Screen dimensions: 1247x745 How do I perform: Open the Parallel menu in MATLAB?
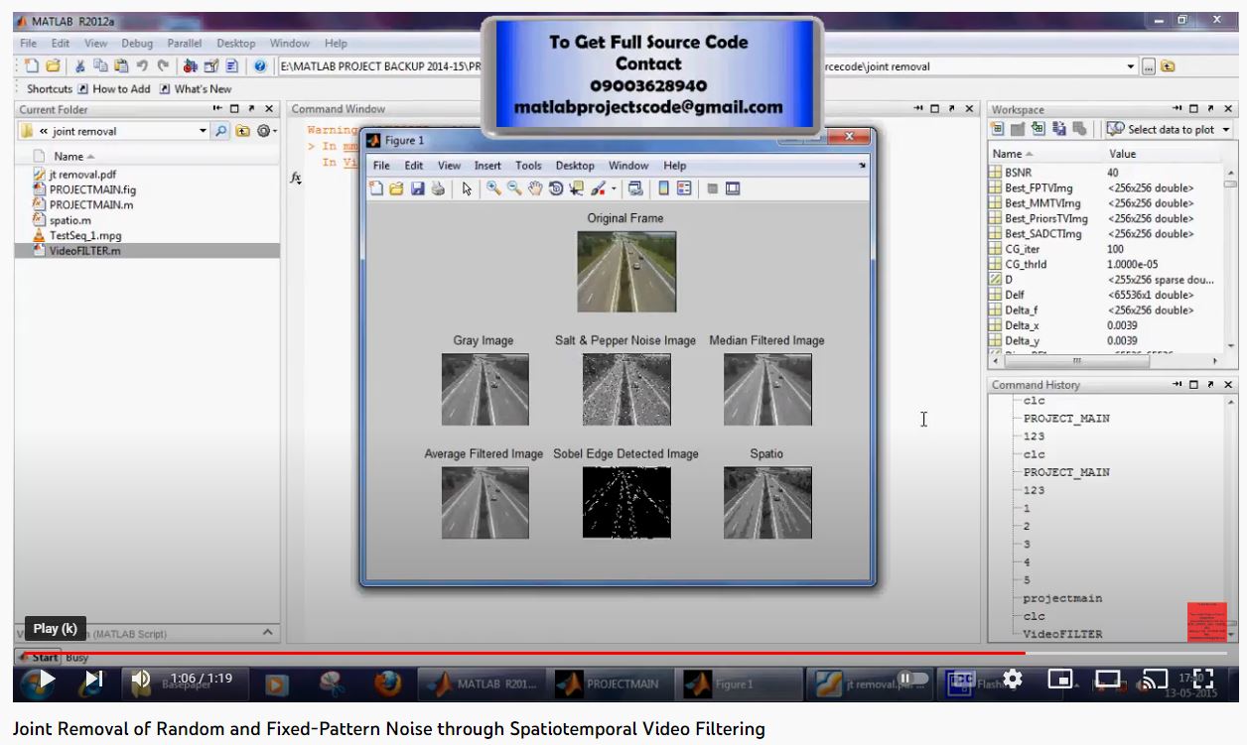pos(184,44)
